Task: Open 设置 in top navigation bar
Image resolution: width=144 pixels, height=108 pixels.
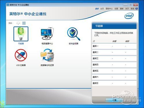Action: click(x=116, y=9)
